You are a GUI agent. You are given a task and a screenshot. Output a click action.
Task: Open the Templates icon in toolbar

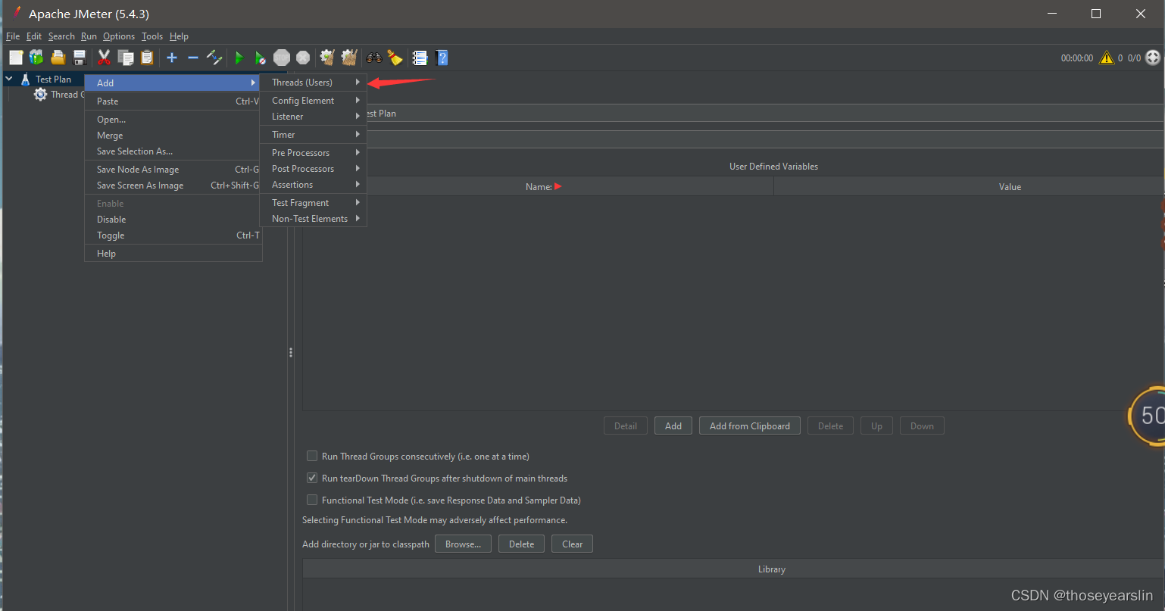click(36, 58)
